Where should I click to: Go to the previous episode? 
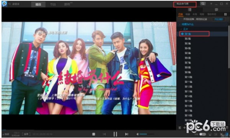tap(104, 134)
